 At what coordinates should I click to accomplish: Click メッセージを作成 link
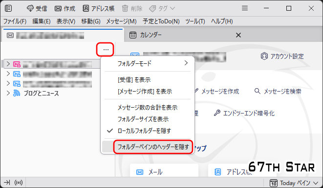(x=217, y=91)
